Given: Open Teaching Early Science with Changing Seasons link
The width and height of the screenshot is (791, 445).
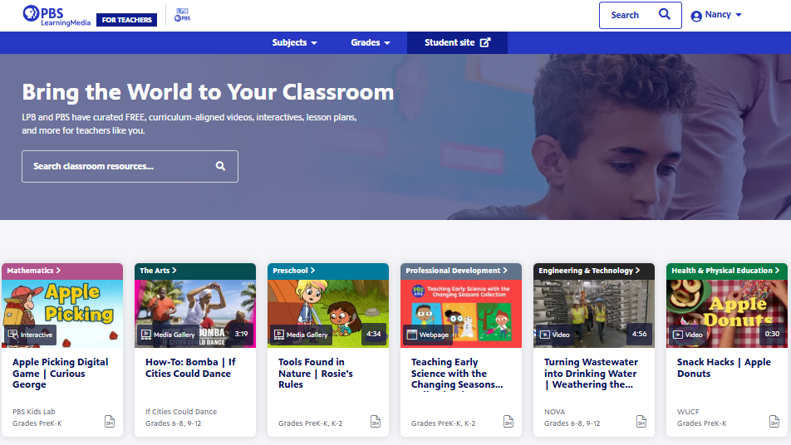Looking at the screenshot, I should [x=457, y=374].
